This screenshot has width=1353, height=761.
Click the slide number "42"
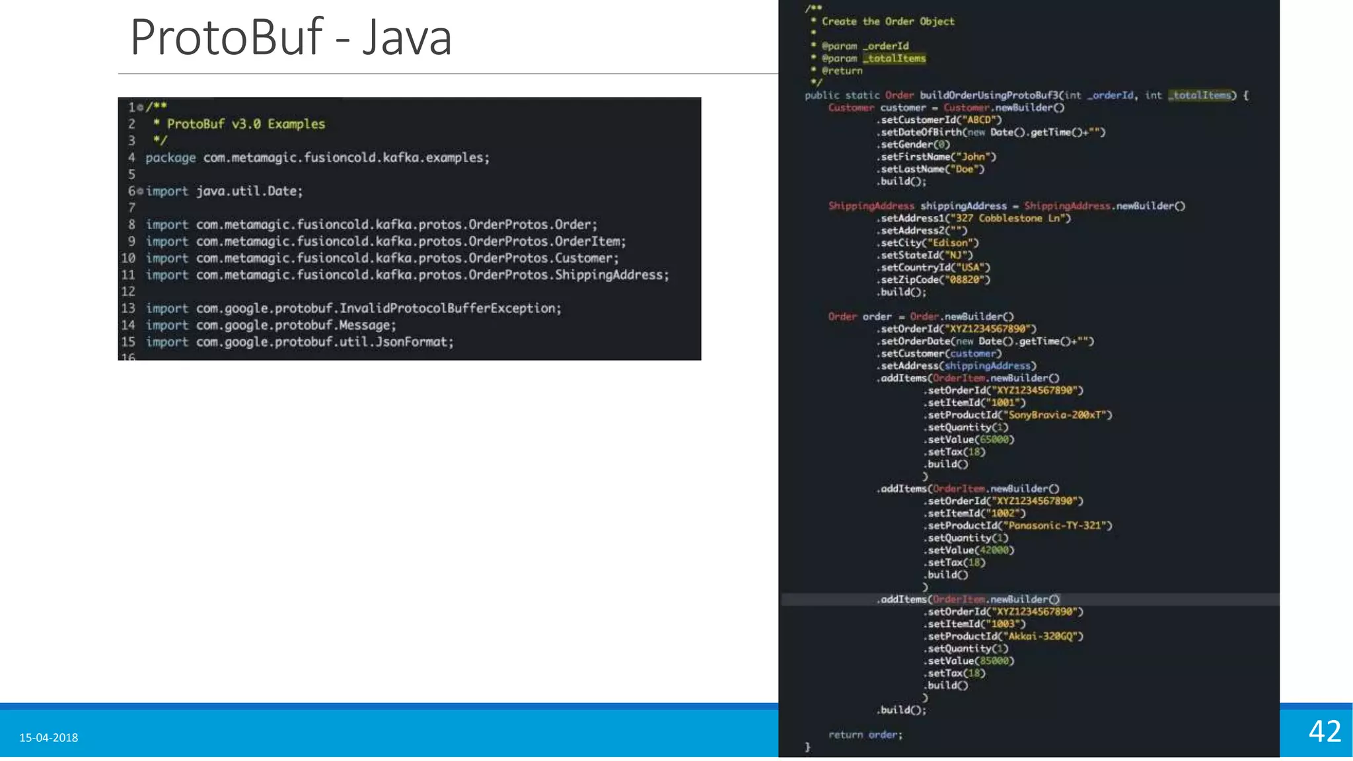1325,731
